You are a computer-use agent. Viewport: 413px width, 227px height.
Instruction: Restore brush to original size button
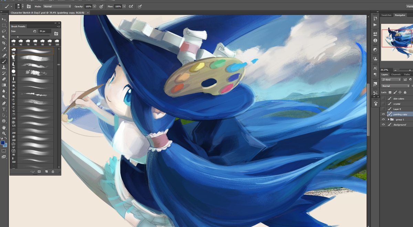pos(34,31)
